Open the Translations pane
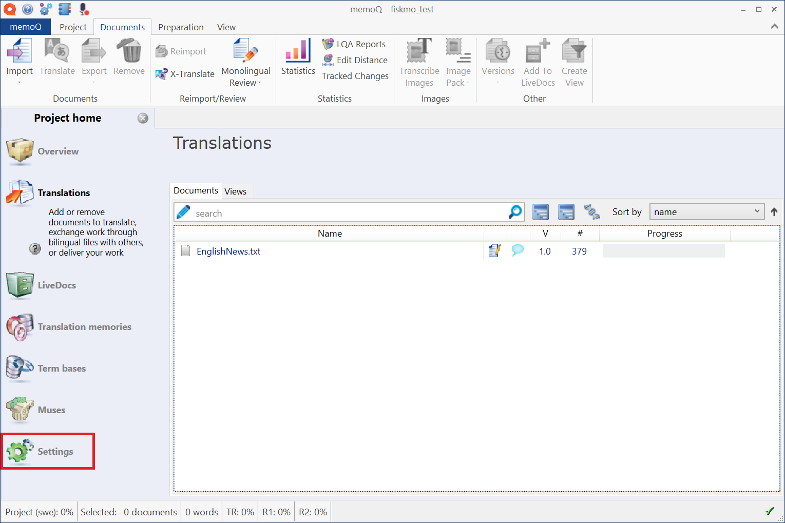Screen dimensions: 785x523 coord(48,193)
